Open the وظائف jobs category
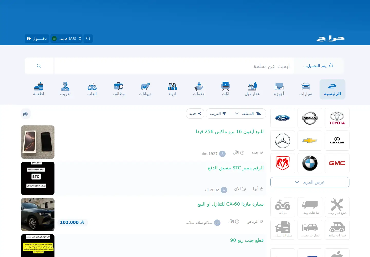 pyautogui.click(x=119, y=89)
